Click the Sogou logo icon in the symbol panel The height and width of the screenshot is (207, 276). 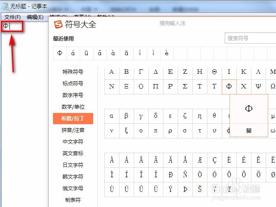pos(58,24)
